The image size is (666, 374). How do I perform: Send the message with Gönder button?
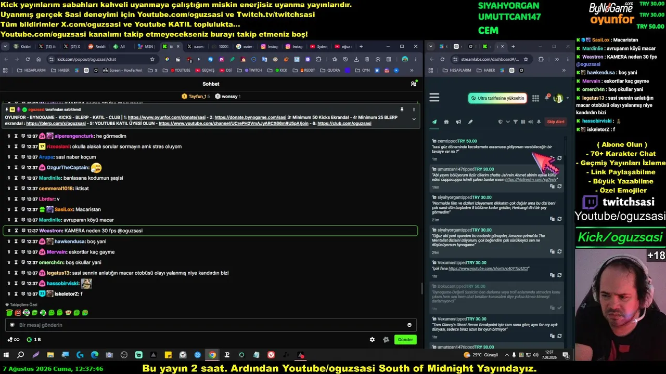point(405,340)
